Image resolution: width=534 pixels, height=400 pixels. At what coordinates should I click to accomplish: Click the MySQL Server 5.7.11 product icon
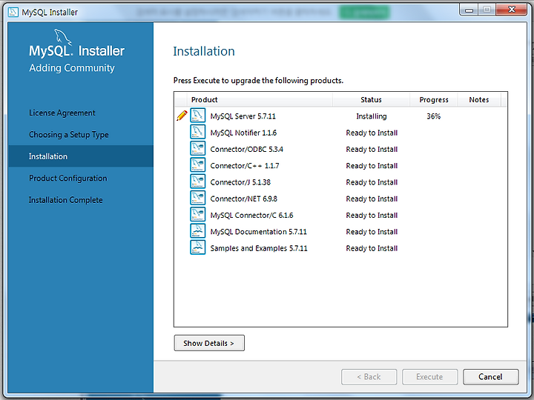pyautogui.click(x=197, y=116)
